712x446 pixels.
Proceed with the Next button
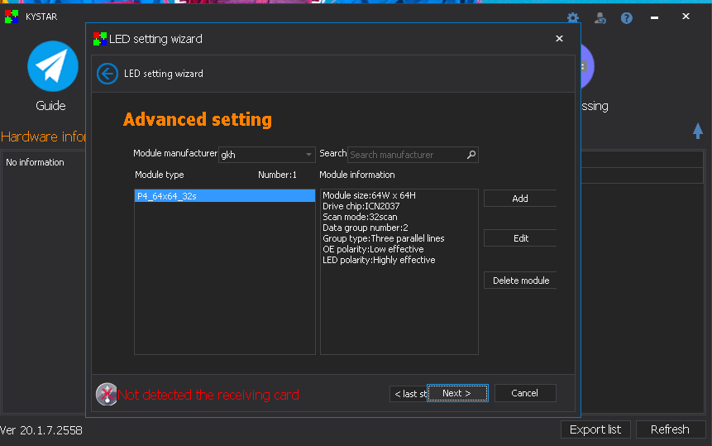pos(457,393)
